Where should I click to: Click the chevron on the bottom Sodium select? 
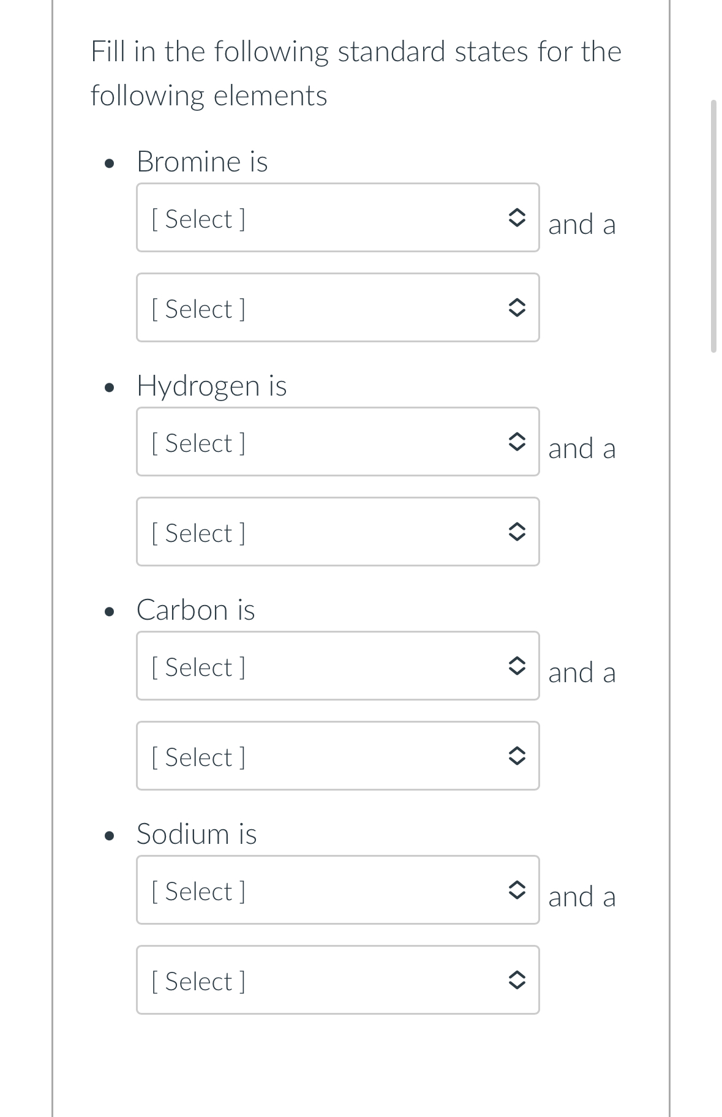517,980
